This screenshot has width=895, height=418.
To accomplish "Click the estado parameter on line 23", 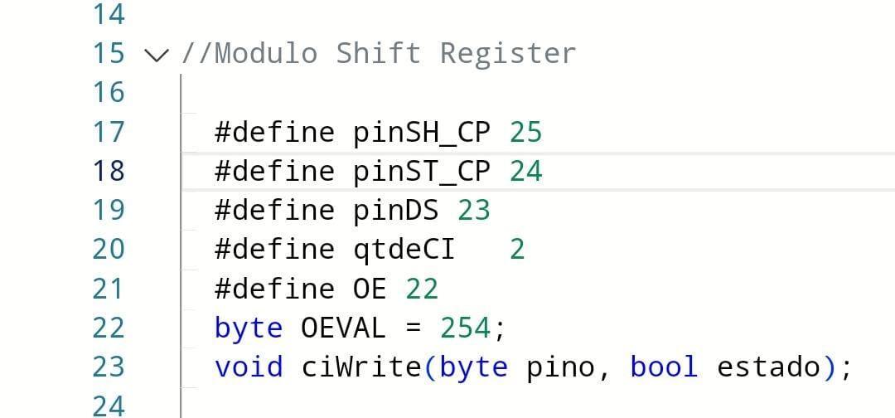I will click(x=768, y=367).
